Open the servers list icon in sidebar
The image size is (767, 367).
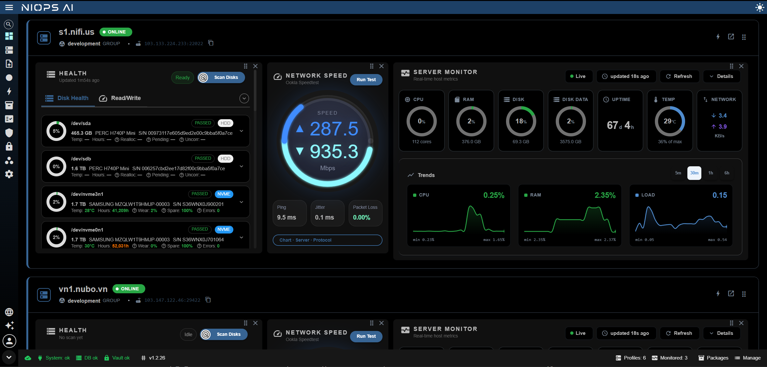coord(9,50)
